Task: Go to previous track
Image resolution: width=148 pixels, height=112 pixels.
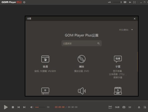Action: point(18,107)
